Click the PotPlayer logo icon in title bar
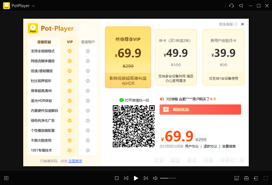The height and width of the screenshot is (185, 272). point(7,6)
